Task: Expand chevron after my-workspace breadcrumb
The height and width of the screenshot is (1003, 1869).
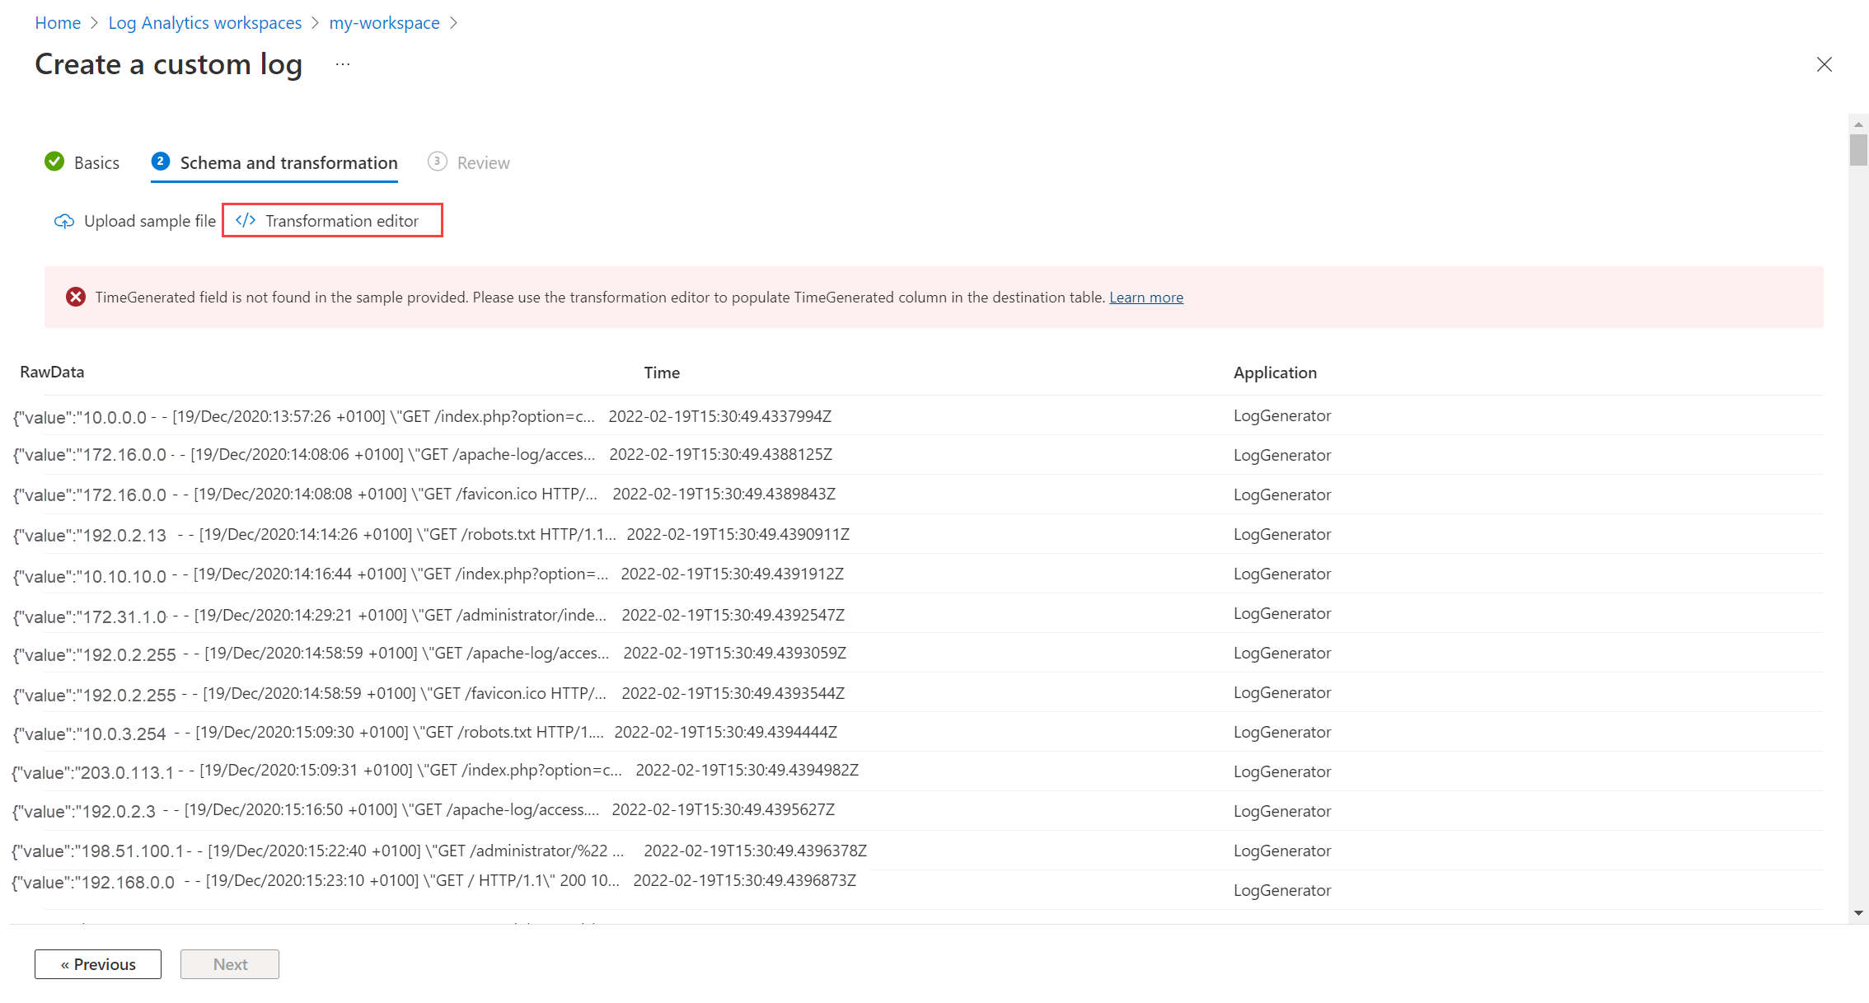Action: (454, 23)
